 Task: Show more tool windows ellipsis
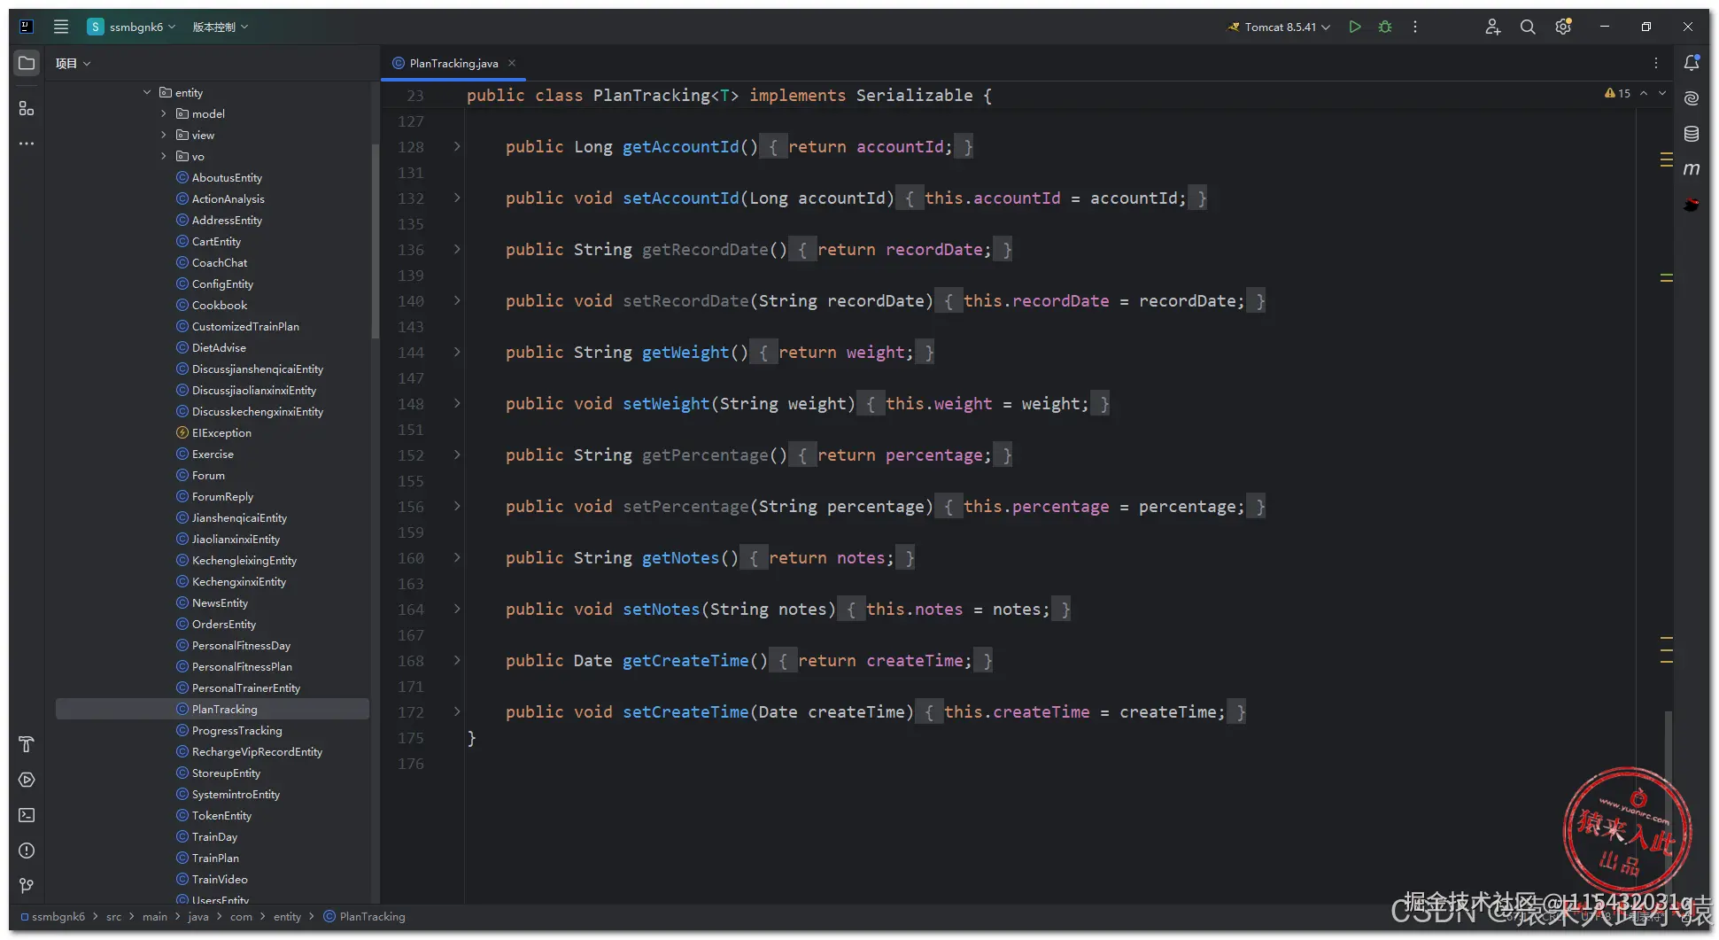point(27,144)
